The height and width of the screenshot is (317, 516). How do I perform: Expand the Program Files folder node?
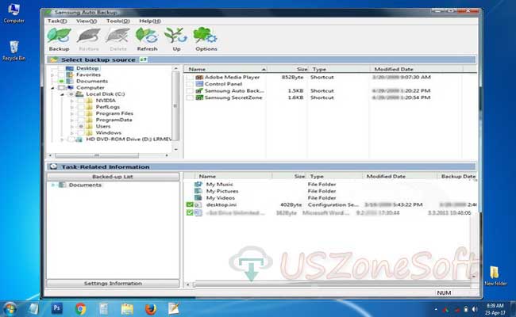[x=72, y=113]
